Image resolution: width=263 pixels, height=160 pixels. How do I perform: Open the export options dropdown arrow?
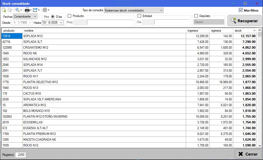pyautogui.click(x=39, y=10)
